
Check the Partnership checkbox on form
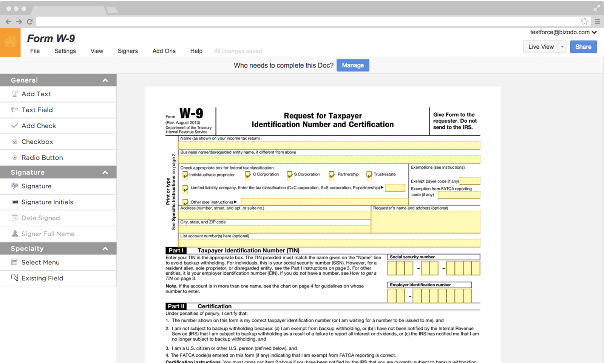tap(331, 175)
